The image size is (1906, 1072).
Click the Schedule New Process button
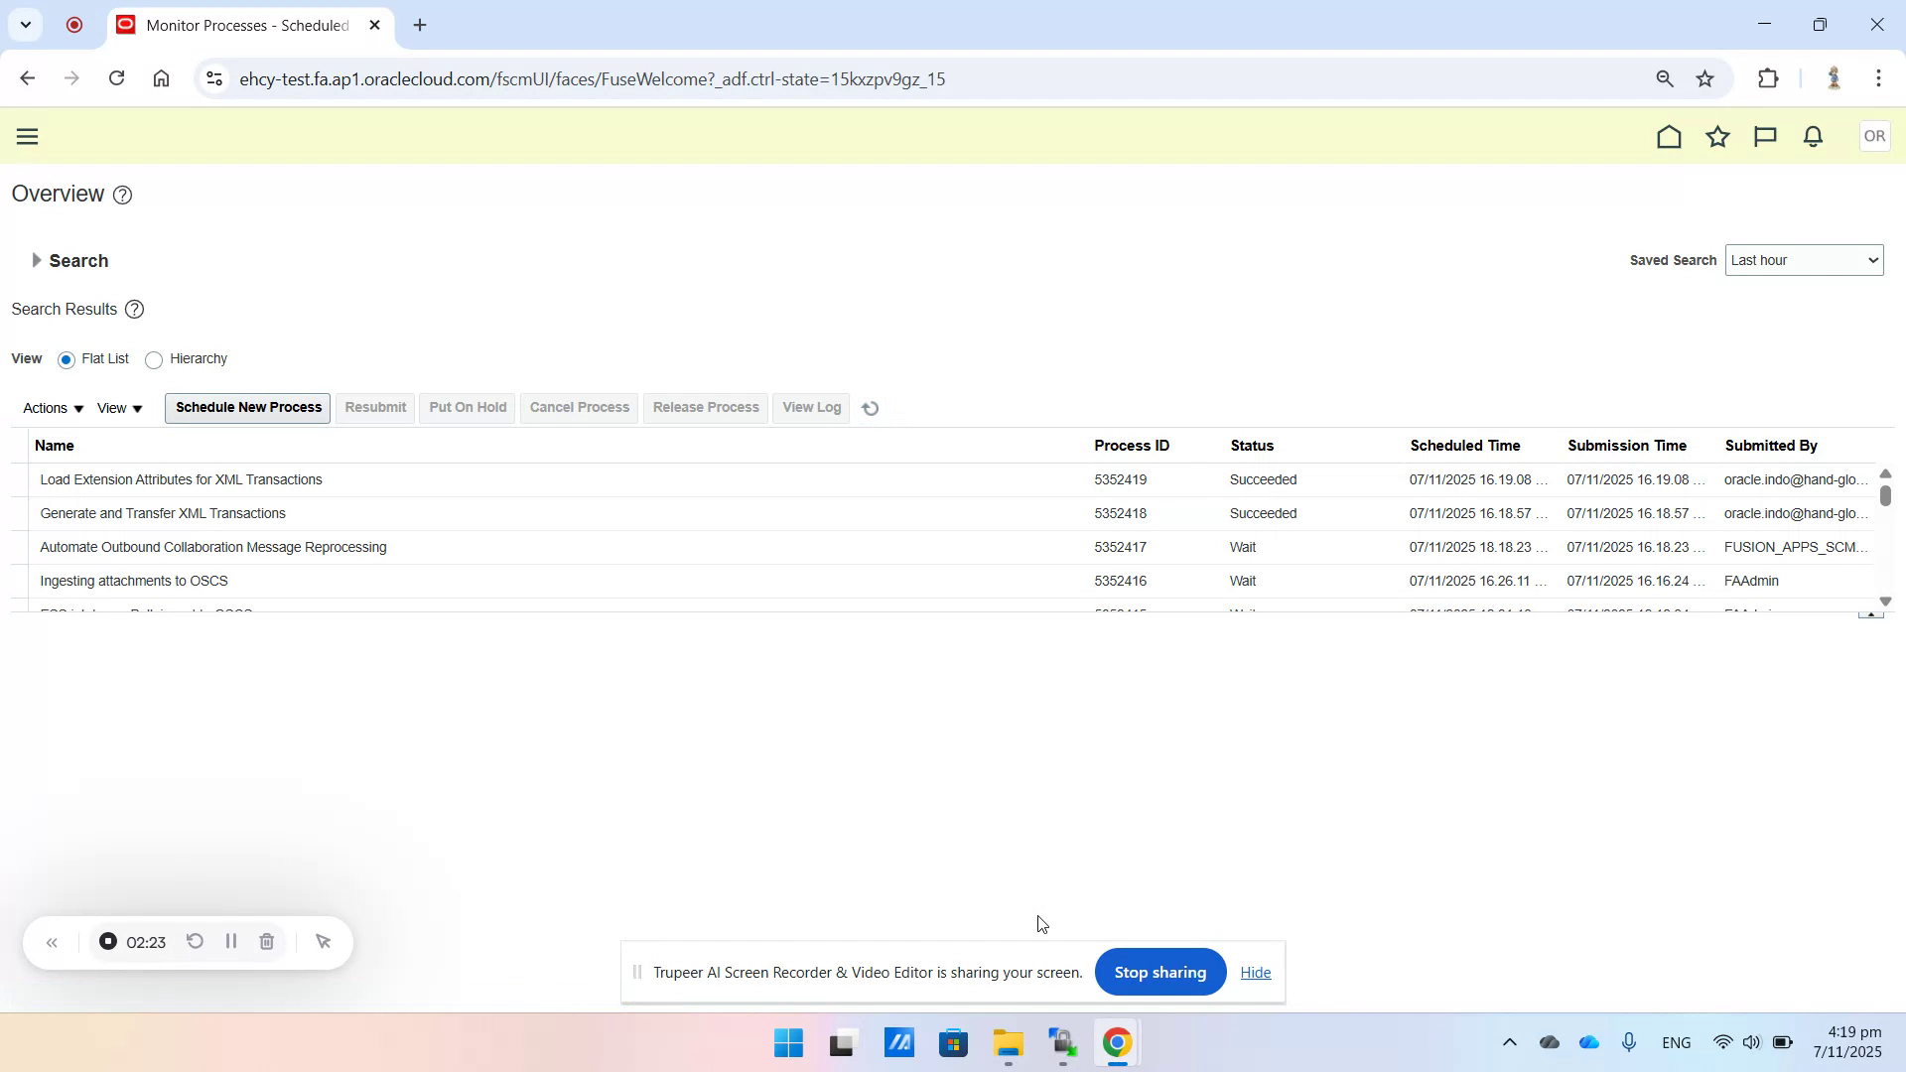[246, 407]
